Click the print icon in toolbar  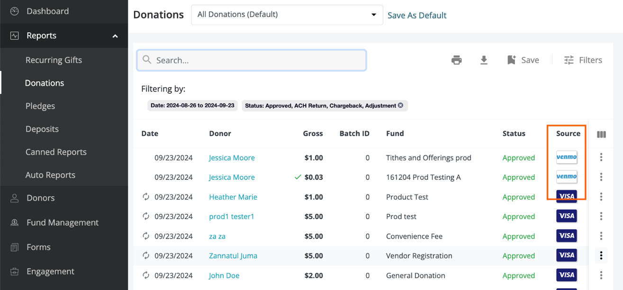[x=456, y=60]
